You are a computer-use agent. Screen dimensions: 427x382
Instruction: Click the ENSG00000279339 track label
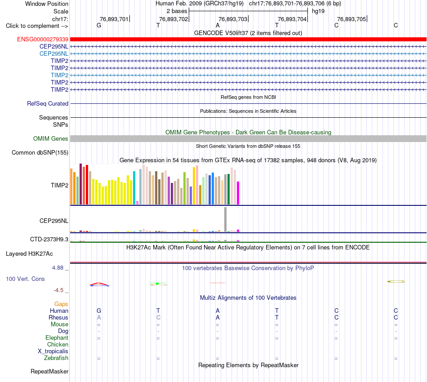[43, 40]
